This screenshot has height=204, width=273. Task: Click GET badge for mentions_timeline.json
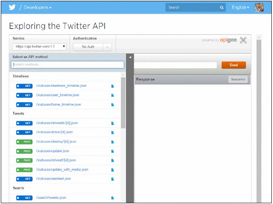pos(24,86)
